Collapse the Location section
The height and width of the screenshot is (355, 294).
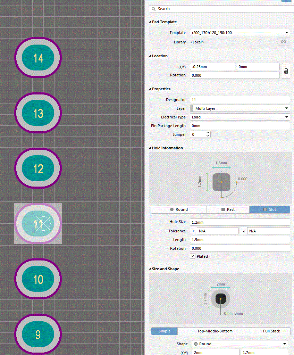pos(150,56)
